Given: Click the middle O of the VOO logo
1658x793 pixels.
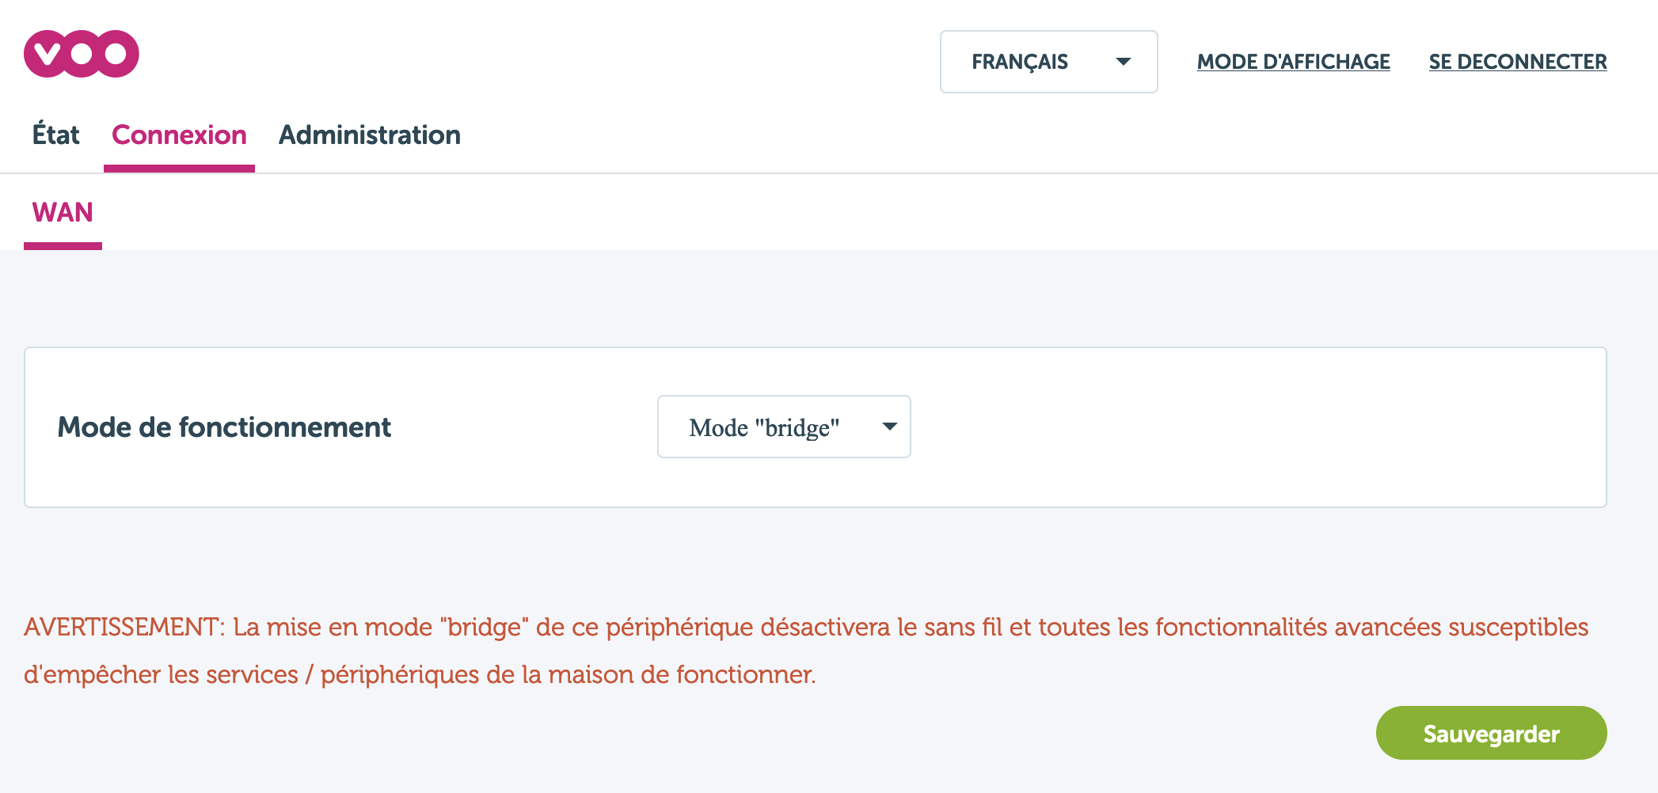Looking at the screenshot, I should click(x=82, y=54).
